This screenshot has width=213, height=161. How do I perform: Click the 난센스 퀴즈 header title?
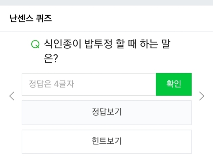(31, 18)
